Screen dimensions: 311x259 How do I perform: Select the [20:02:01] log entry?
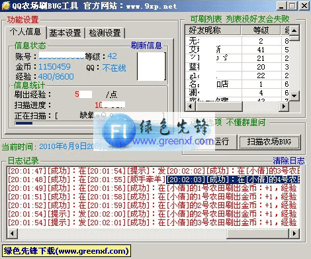tap(192, 223)
